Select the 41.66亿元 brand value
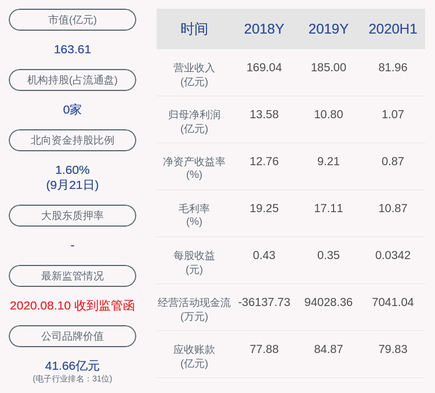Image resolution: width=435 pixels, height=393 pixels. pos(72,366)
